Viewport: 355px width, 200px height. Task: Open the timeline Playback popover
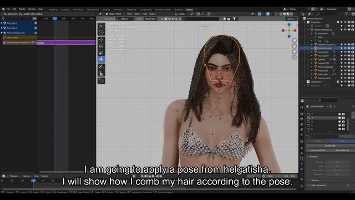coord(15,176)
